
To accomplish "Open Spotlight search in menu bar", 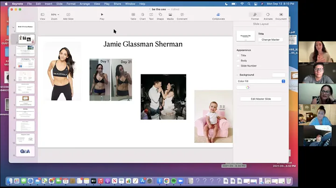I will click(249, 4).
